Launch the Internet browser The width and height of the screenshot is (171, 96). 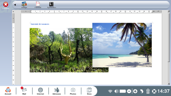[x=40, y=91]
